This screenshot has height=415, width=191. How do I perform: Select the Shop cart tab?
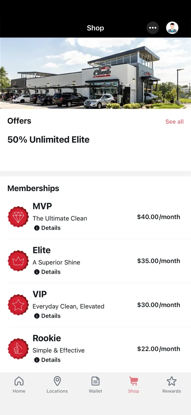point(134,385)
